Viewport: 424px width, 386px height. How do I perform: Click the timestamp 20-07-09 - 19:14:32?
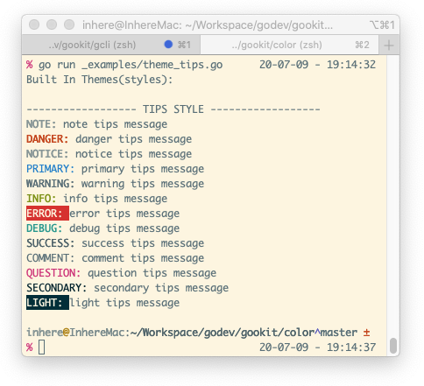317,65
